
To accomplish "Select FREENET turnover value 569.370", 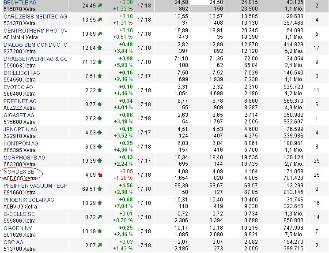I will (x=293, y=101).
